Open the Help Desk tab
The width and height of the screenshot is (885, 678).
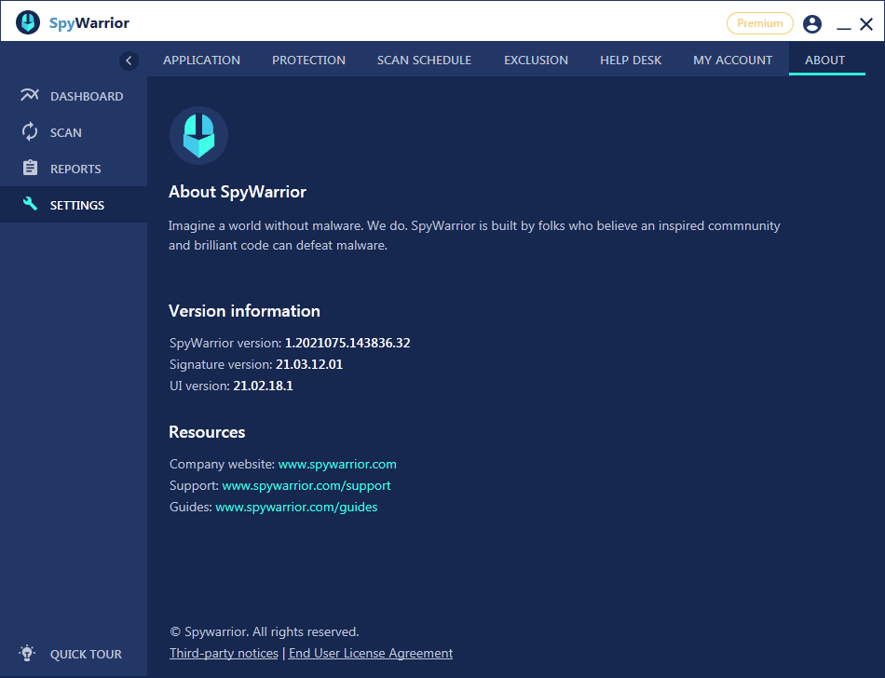[631, 60]
